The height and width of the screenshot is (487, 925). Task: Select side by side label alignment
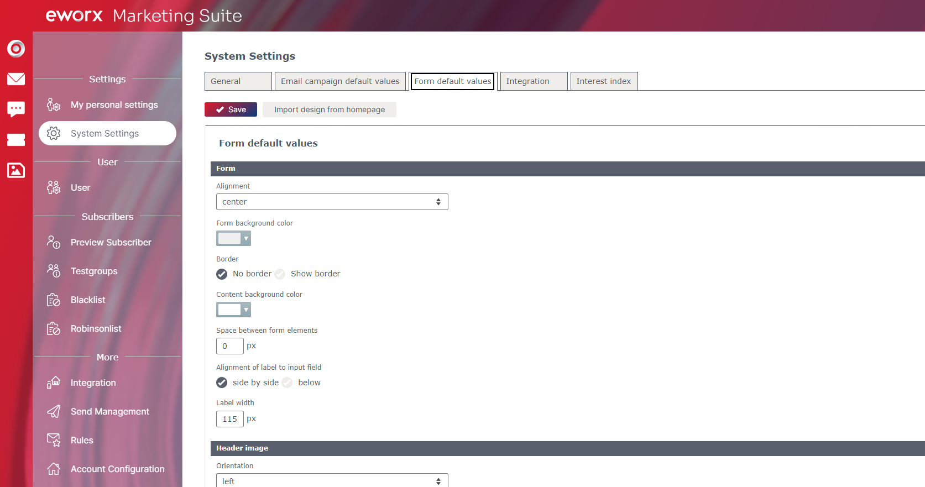[x=222, y=383]
